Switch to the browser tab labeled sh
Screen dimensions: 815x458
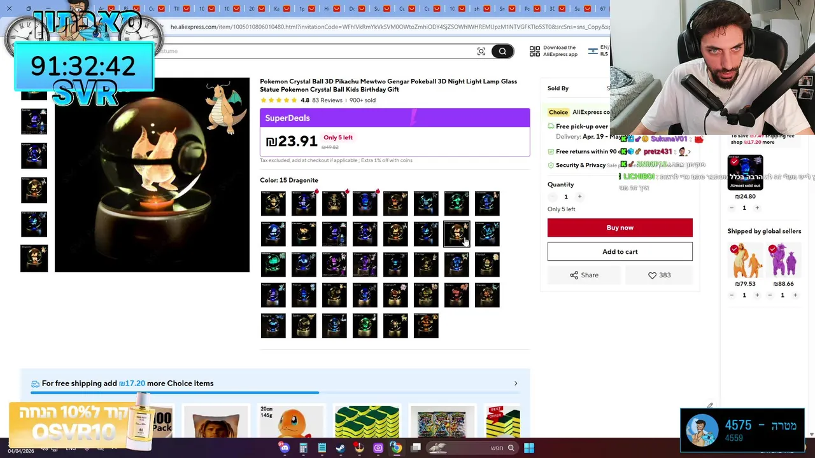482,9
